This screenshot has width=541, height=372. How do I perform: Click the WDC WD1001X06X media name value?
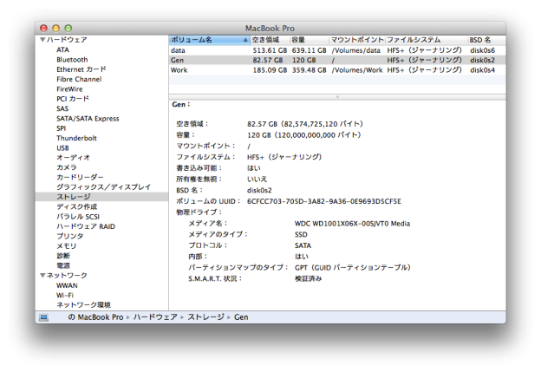(352, 224)
